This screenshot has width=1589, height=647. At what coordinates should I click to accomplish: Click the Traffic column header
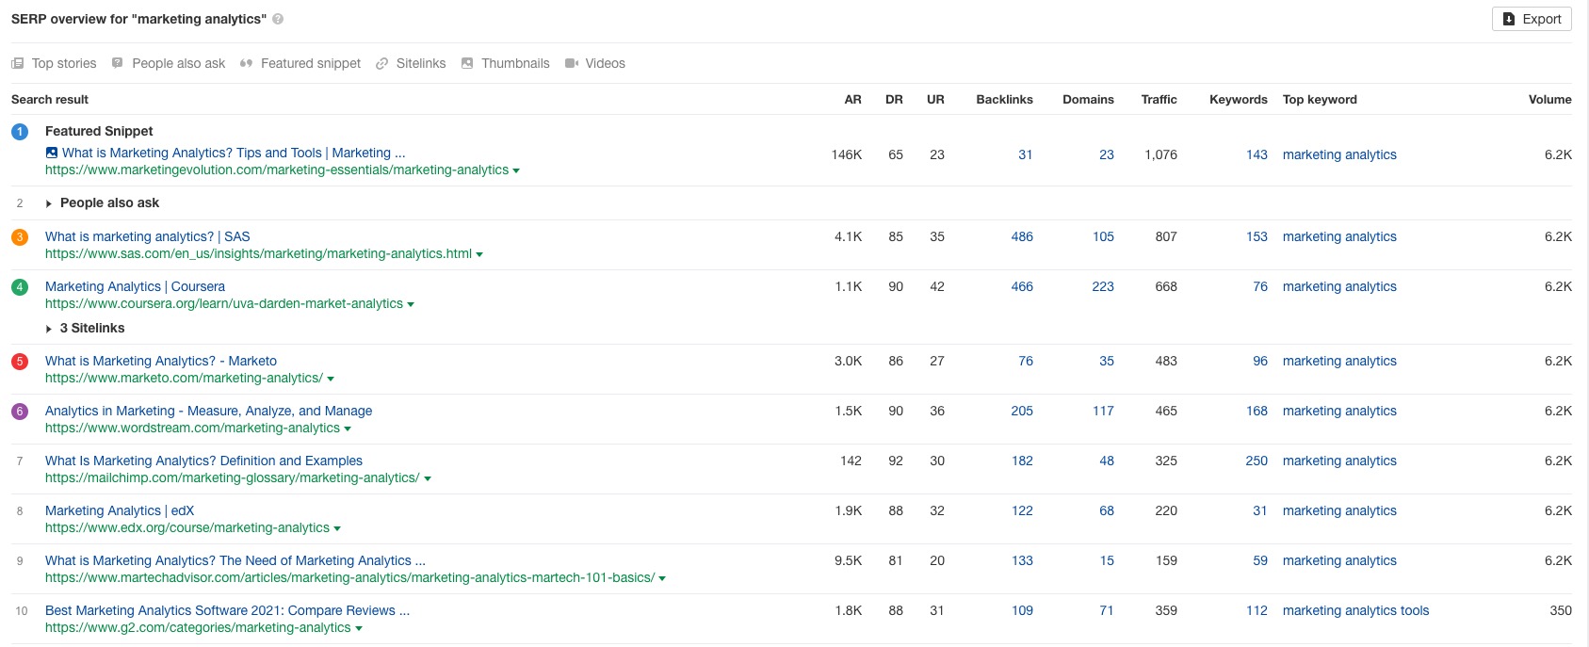pos(1159,99)
